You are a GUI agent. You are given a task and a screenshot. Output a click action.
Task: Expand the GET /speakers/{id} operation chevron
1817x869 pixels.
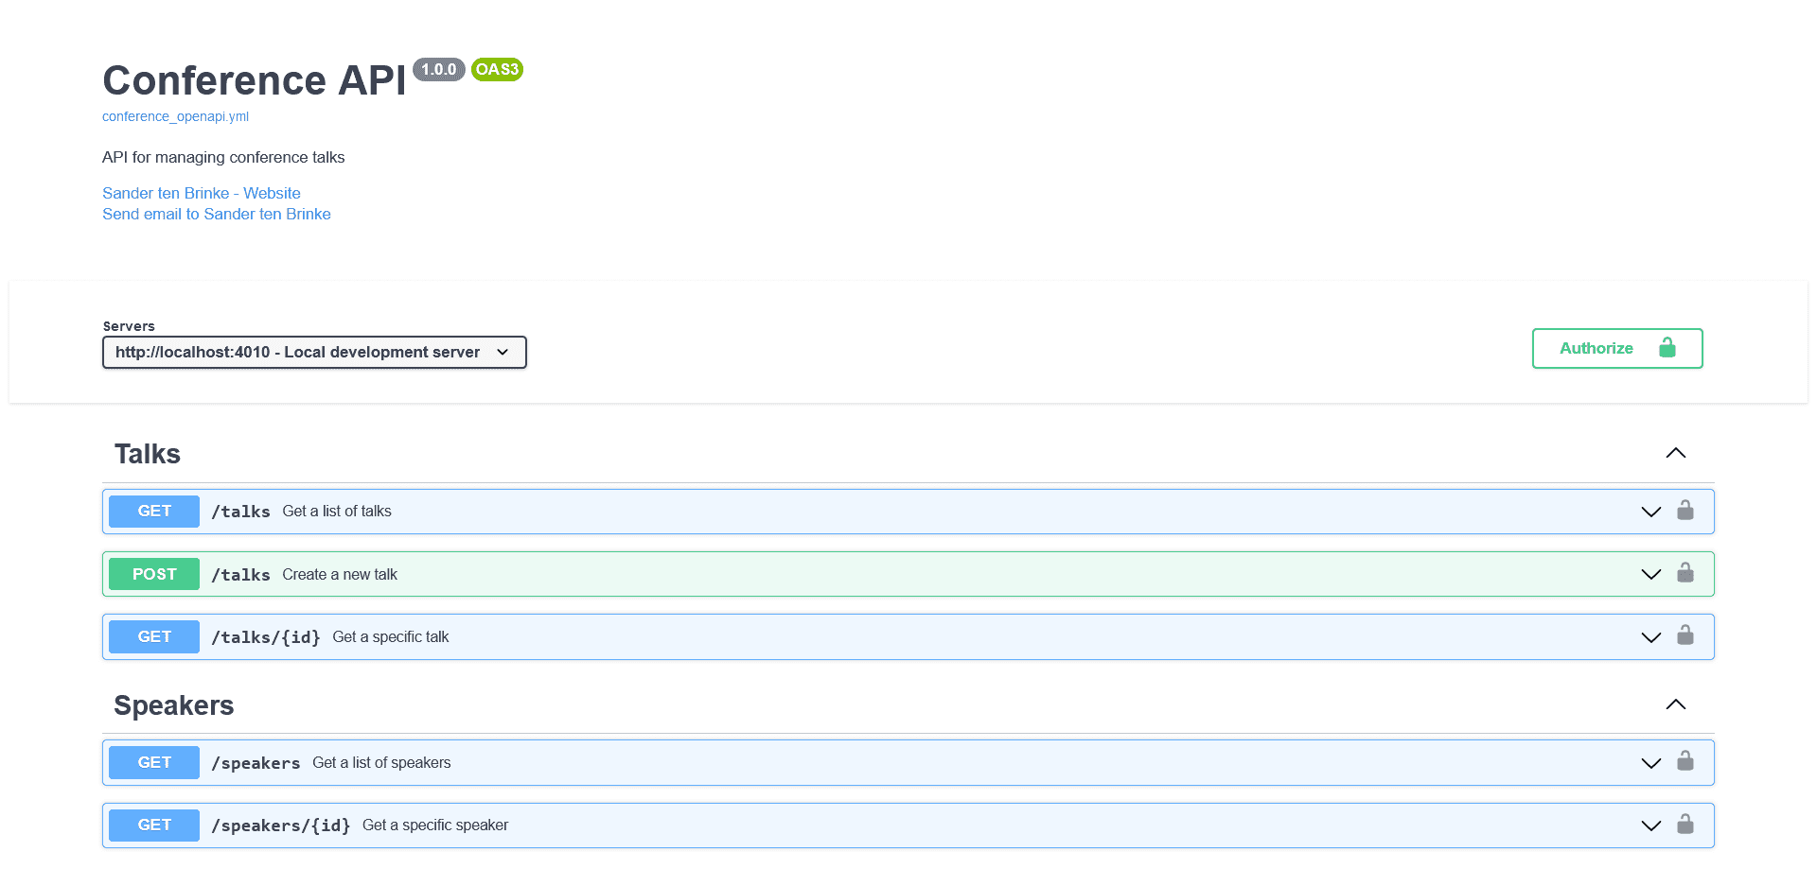click(x=1651, y=826)
